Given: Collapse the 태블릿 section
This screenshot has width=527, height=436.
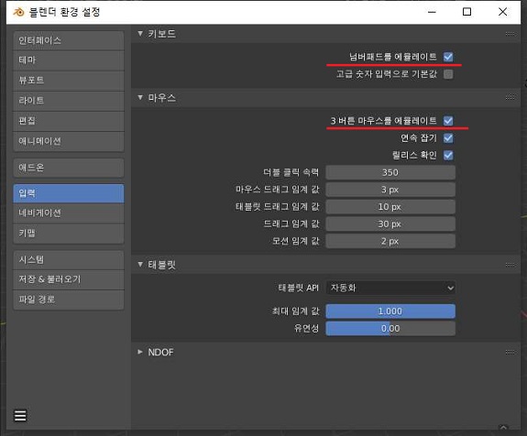Looking at the screenshot, I should [140, 265].
